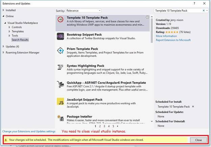The width and height of the screenshot is (211, 147).
Task: Open the search box dropdown arrow
Action: coord(207,10)
